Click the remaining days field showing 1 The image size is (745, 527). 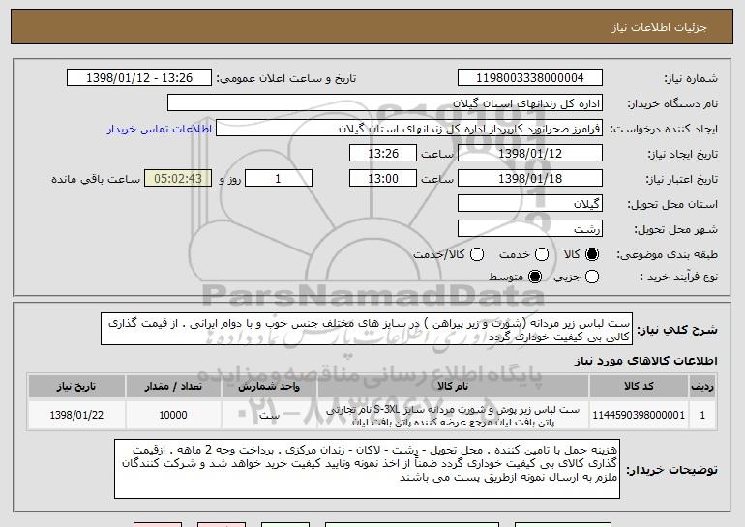pyautogui.click(x=279, y=179)
